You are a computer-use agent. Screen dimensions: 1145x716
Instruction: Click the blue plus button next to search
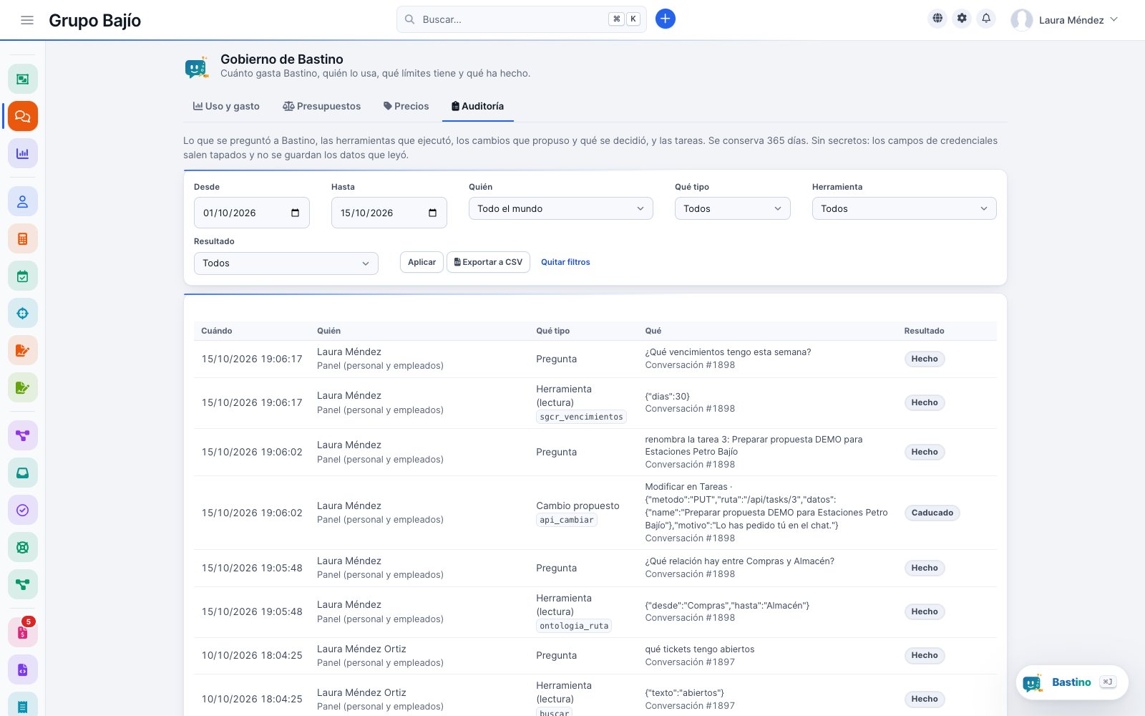point(666,19)
